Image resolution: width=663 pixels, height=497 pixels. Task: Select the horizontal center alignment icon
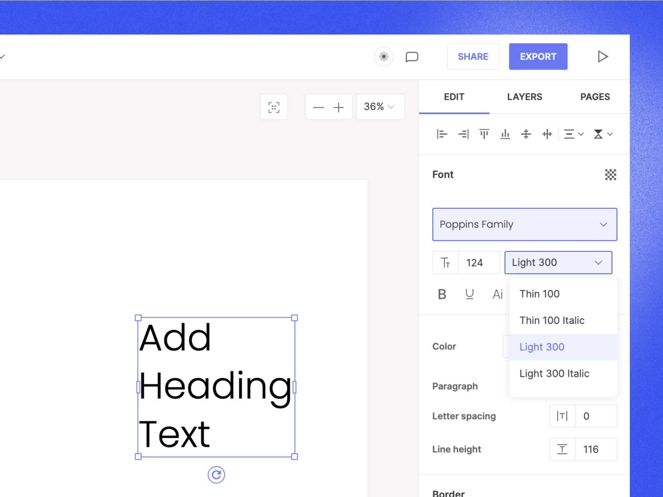[547, 134]
